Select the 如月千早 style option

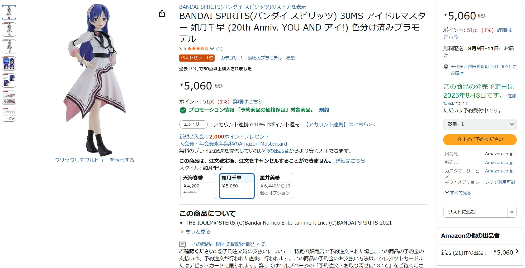point(237,186)
